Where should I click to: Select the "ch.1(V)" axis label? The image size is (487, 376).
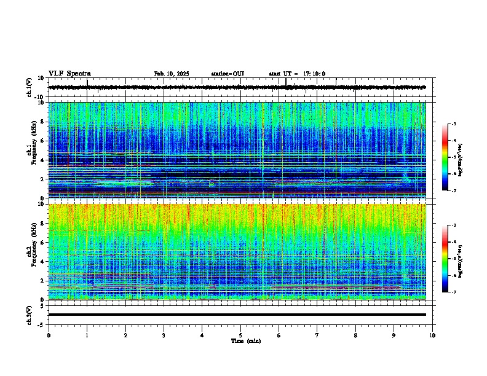[x=30, y=87]
